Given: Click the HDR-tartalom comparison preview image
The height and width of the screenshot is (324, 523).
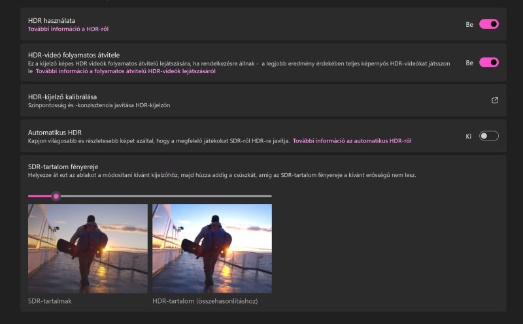Looking at the screenshot, I should pyautogui.click(x=212, y=249).
